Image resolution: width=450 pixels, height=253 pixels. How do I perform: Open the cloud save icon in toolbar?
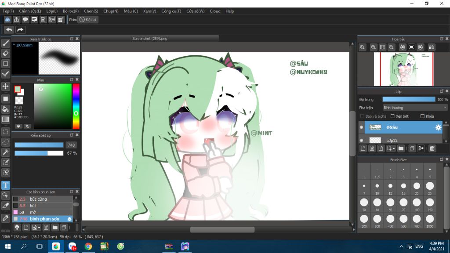pyautogui.click(x=7, y=19)
